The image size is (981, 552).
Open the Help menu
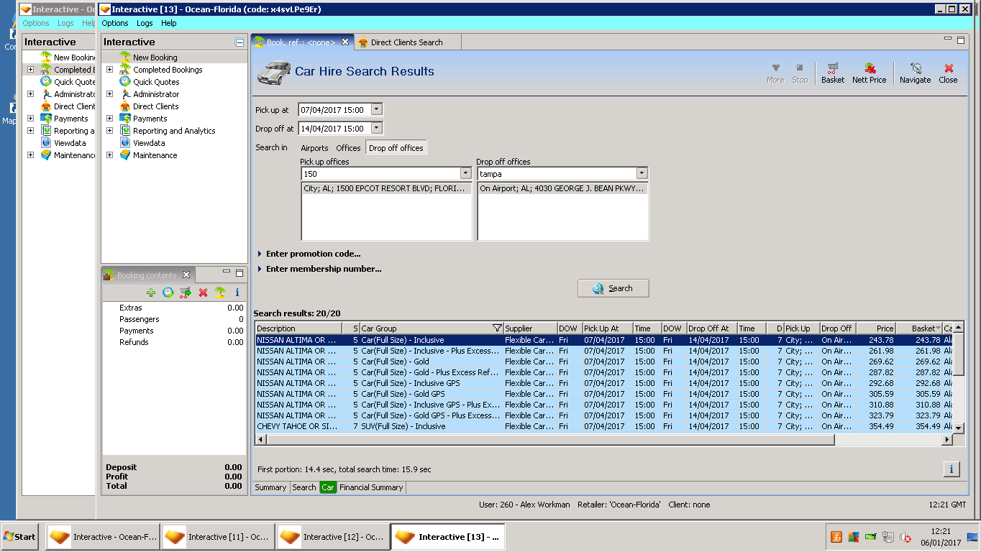pos(169,23)
